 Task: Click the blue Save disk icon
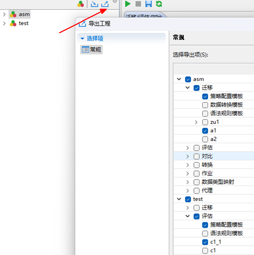click(x=149, y=4)
